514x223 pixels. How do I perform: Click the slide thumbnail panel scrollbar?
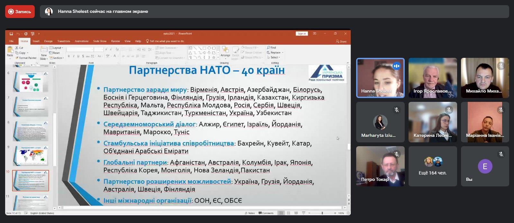click(54, 139)
